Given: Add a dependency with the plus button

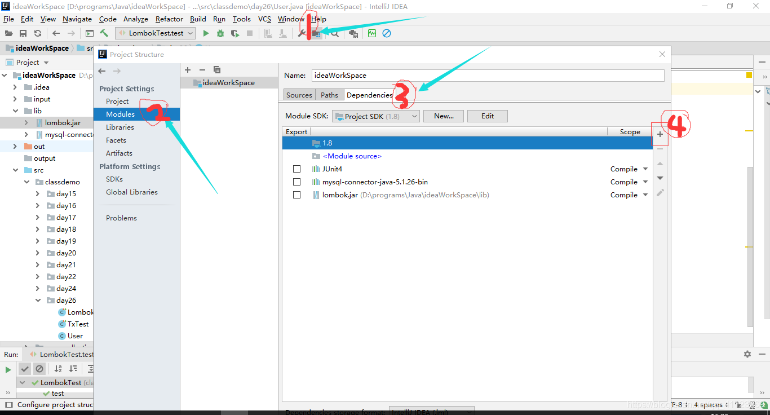Looking at the screenshot, I should pyautogui.click(x=660, y=134).
